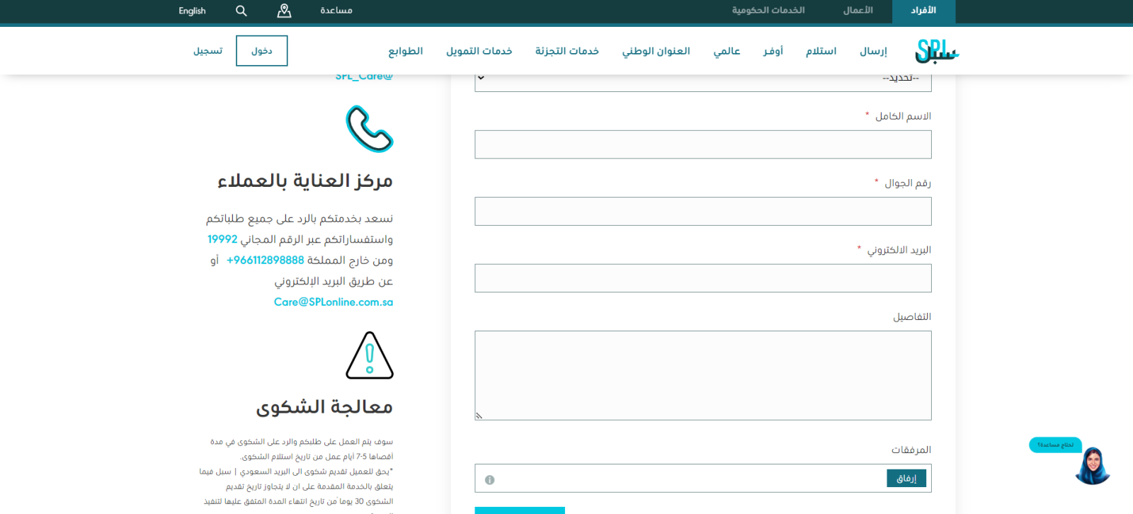1133x514 pixels.
Task: Click the phone handset icon
Action: tap(369, 129)
